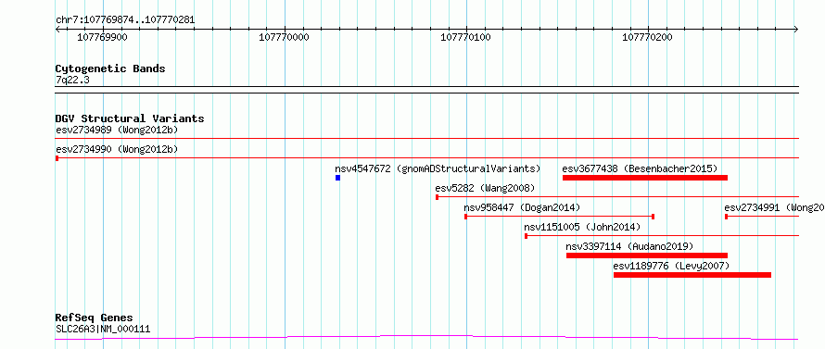The width and height of the screenshot is (825, 349).
Task: Click the right arrow of the ruler
Action: pyautogui.click(x=796, y=30)
